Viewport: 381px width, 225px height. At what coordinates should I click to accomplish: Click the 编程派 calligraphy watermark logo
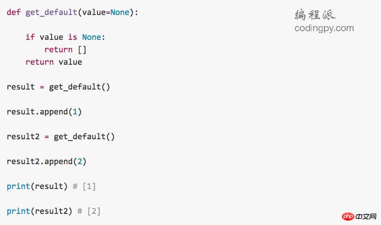pyautogui.click(x=315, y=15)
